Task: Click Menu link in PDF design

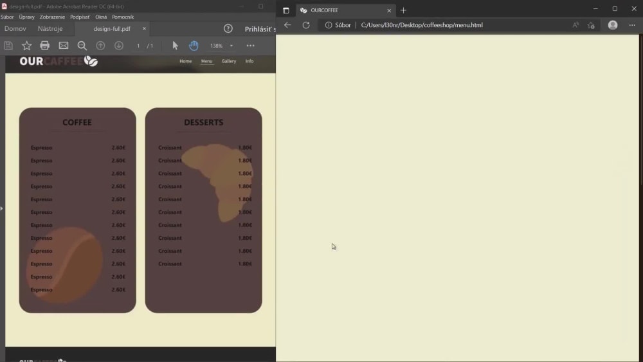Action: click(x=206, y=61)
